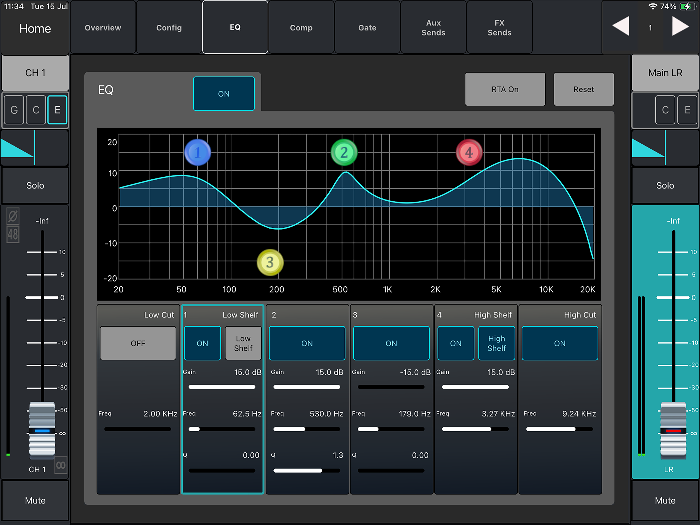Click the Main LR fader handle
Viewport: 700px width, 525px height.
(673, 431)
